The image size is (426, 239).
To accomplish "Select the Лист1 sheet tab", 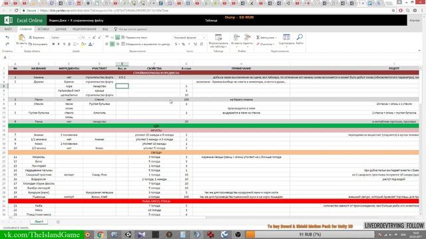I will pos(39,222).
